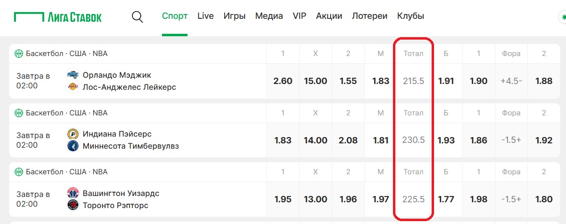This screenshot has width=566, height=224.
Task: Click the Toronto Raptors team logo
Action: [73, 205]
